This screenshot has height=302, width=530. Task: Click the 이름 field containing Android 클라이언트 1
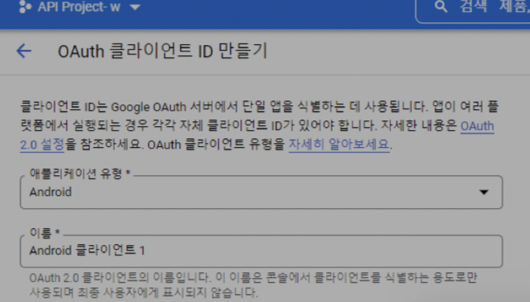[x=261, y=251]
